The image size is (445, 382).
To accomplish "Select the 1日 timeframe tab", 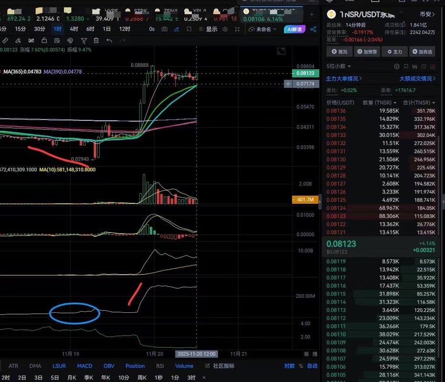I will pyautogui.click(x=107, y=29).
